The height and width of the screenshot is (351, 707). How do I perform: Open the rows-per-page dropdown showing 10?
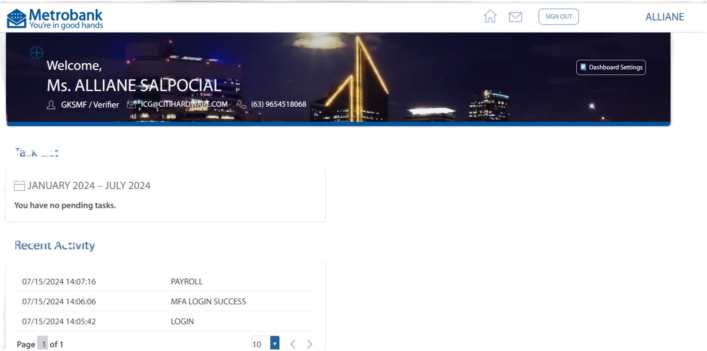pos(265,344)
